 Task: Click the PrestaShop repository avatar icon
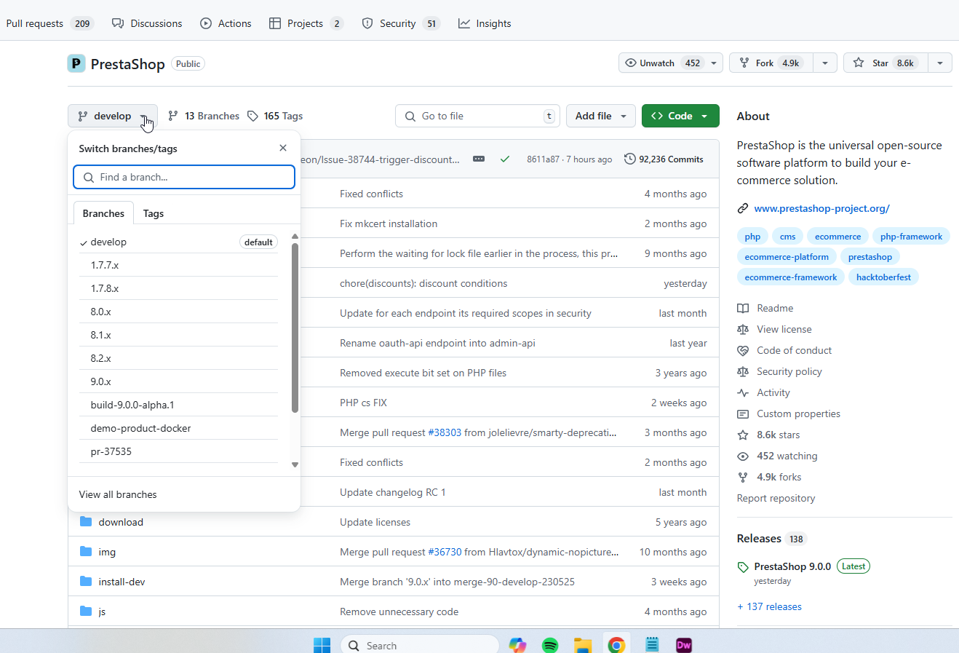[x=76, y=63]
